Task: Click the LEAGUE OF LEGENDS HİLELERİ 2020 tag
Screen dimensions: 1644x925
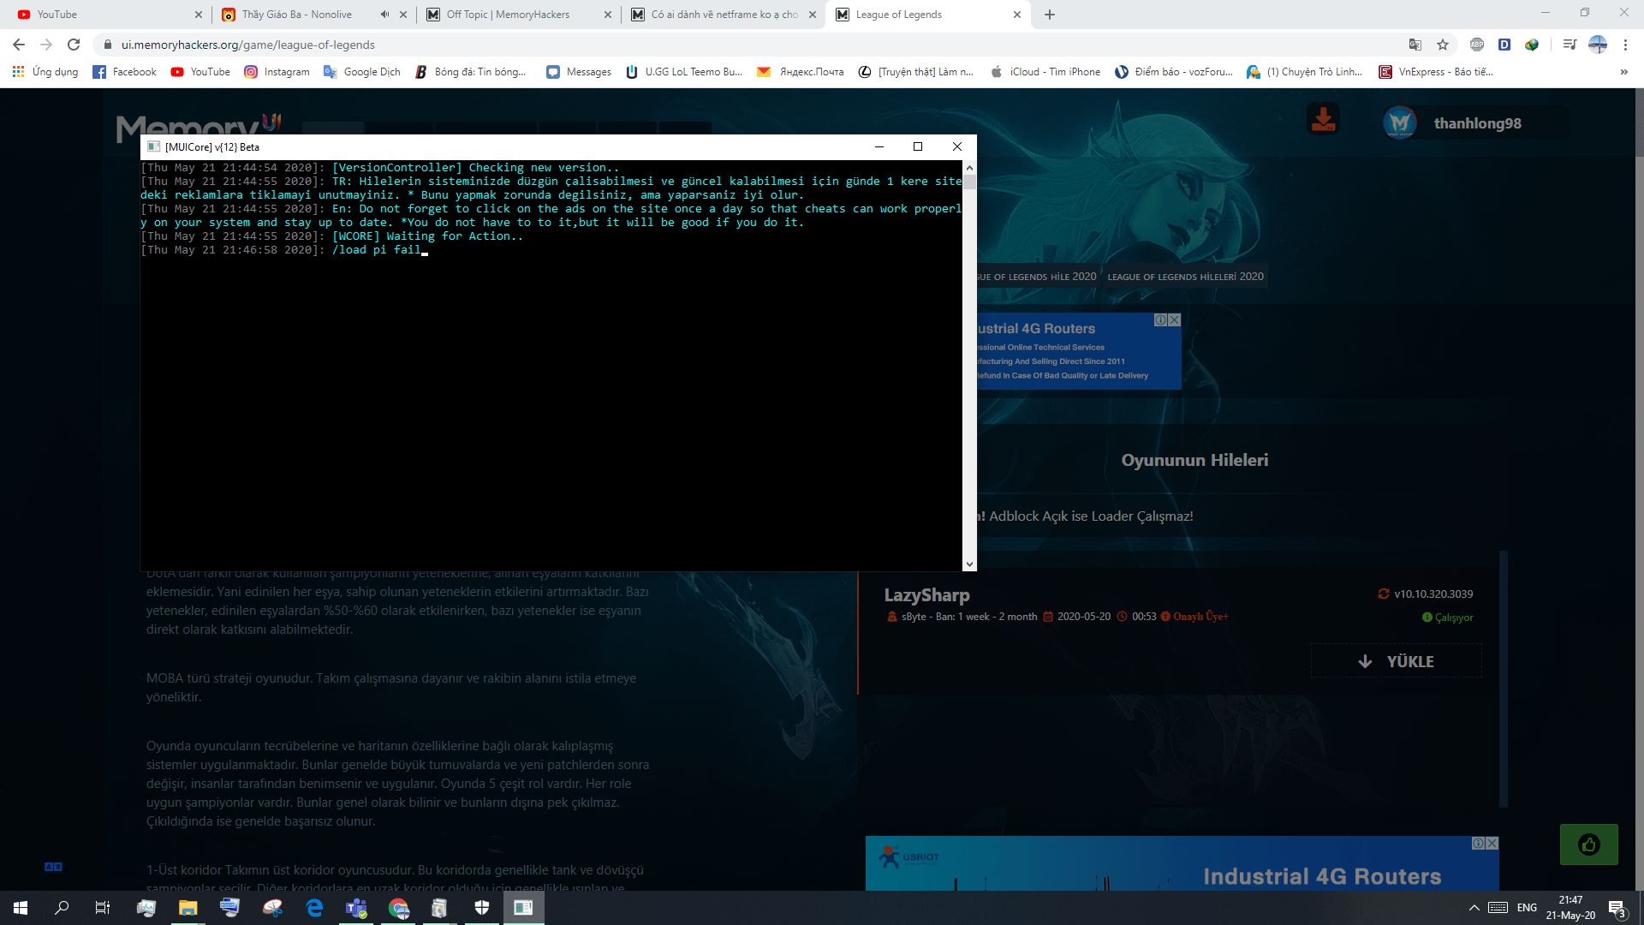Action: pyautogui.click(x=1185, y=277)
